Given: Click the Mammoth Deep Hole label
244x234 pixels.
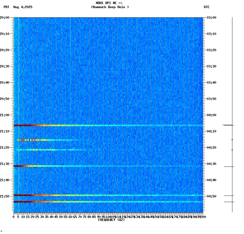Looking at the screenshot, I should click(110, 7).
